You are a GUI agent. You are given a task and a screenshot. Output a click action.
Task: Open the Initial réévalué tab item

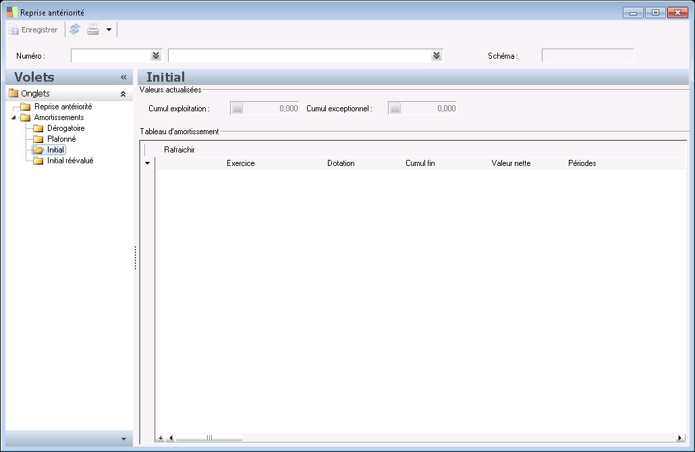click(x=70, y=161)
